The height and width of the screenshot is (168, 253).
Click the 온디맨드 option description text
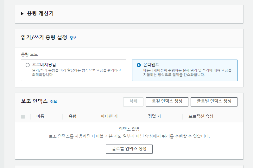[x=187, y=73]
